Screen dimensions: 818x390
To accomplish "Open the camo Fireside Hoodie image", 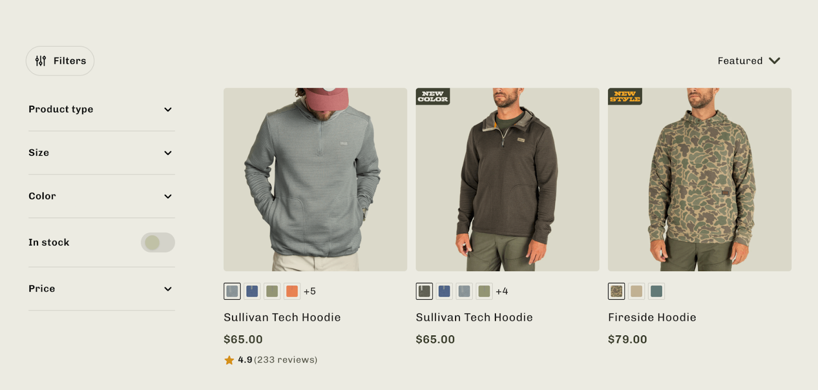I will coord(699,179).
